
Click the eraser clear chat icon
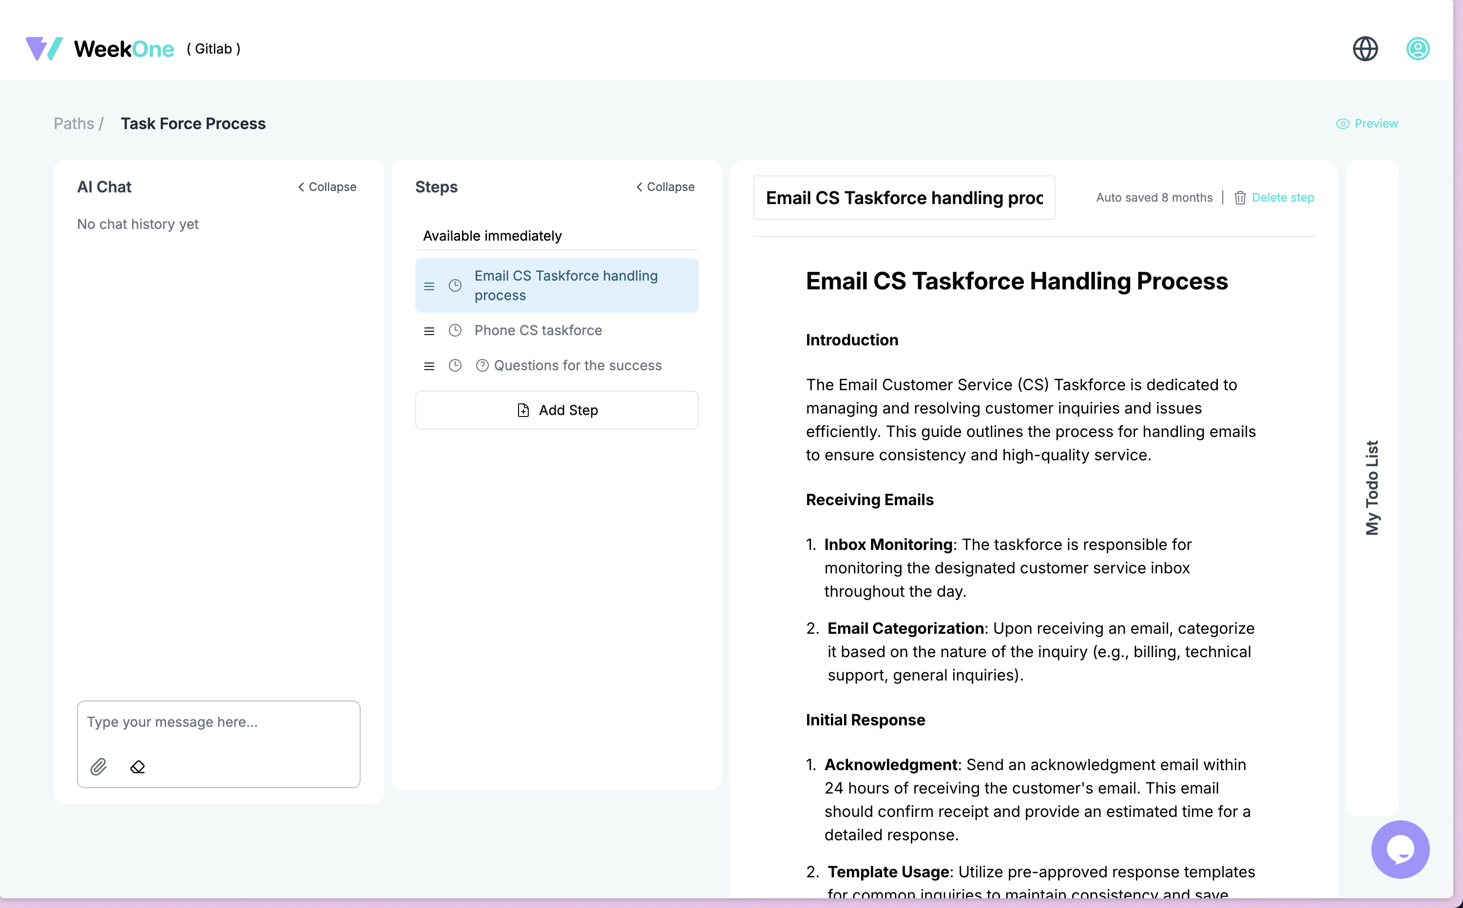click(137, 766)
